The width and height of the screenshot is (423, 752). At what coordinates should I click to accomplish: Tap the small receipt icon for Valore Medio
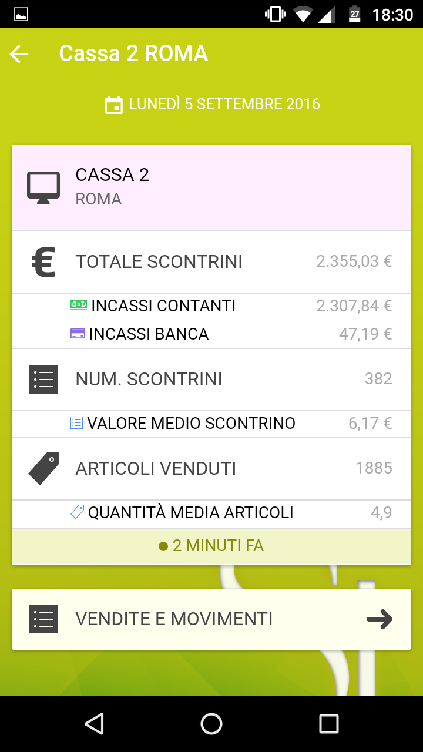[x=76, y=423]
